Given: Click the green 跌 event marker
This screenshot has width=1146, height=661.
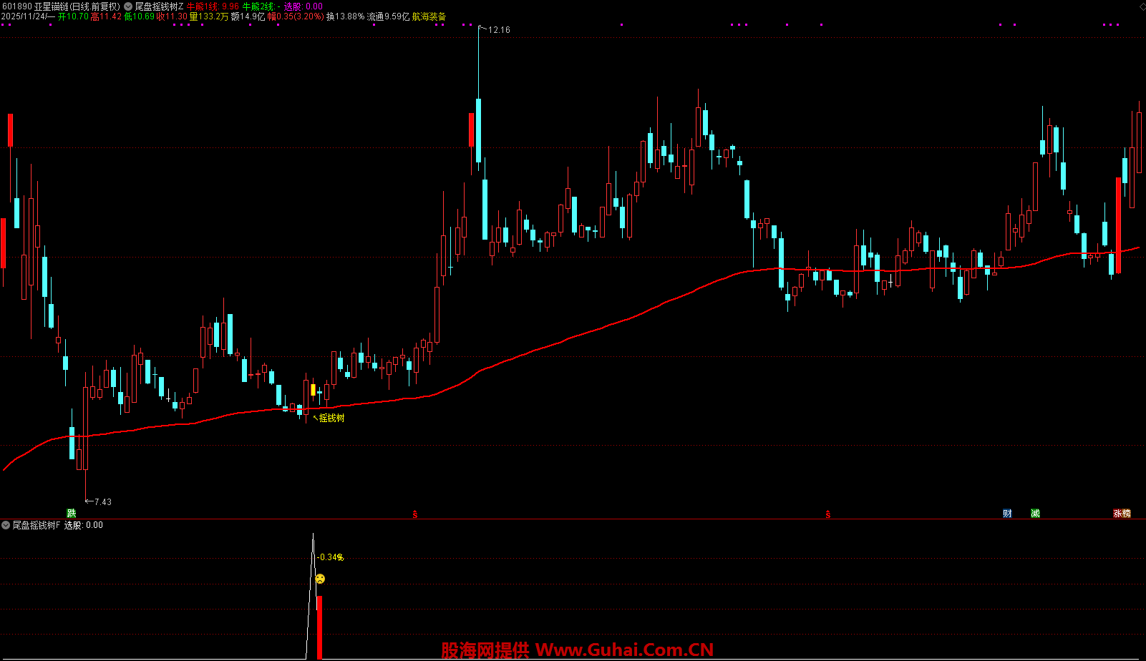Looking at the screenshot, I should coord(71,513).
